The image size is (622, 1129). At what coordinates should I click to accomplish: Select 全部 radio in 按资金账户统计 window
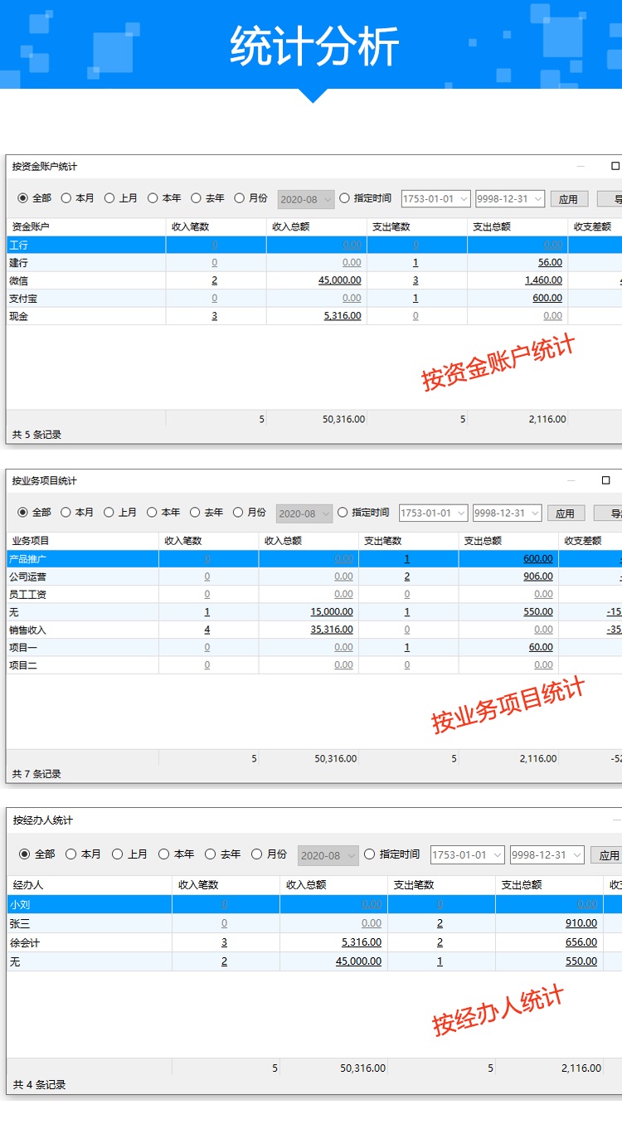35,198
